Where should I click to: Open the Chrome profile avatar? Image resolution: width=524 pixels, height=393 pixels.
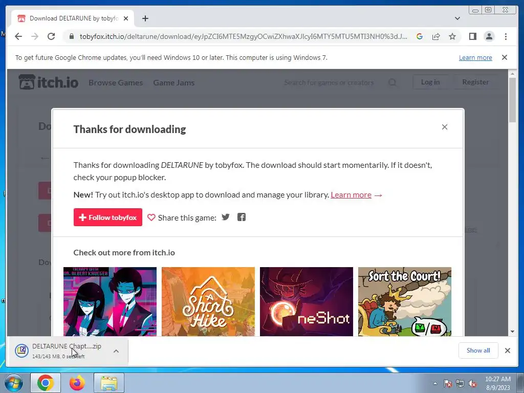pos(489,36)
